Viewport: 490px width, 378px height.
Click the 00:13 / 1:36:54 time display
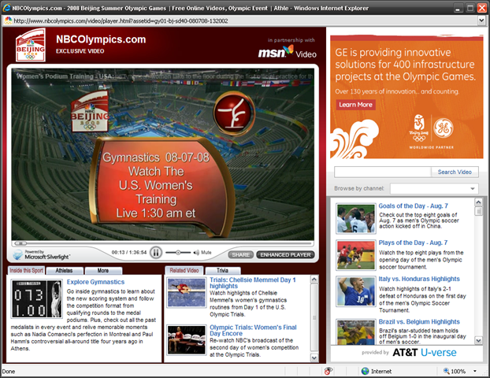pos(129,253)
